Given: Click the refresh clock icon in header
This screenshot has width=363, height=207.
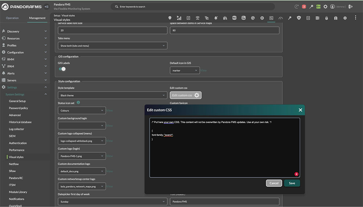Looking at the screenshot, I should click(296, 7).
